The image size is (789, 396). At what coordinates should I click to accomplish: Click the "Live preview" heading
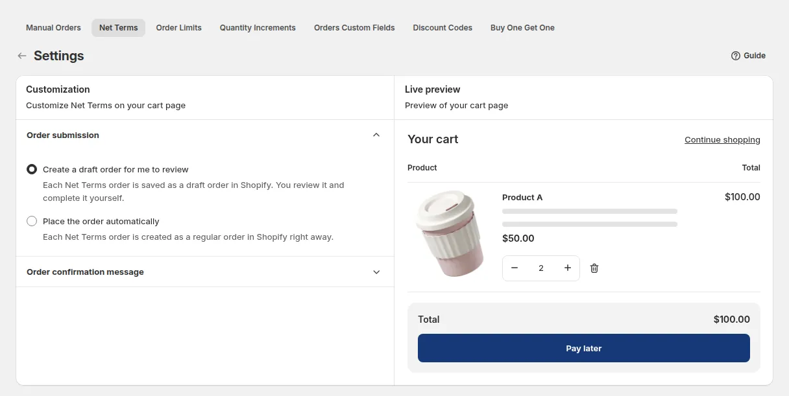pos(432,89)
